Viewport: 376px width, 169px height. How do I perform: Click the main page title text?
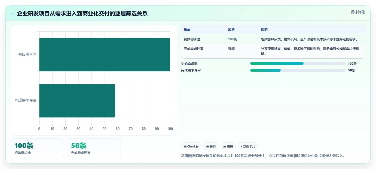pyautogui.click(x=82, y=13)
